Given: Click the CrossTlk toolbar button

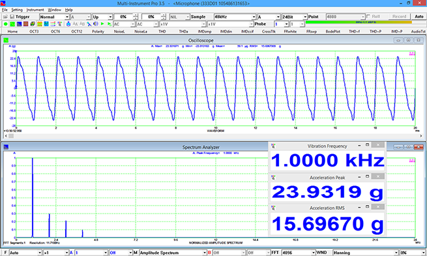Looking at the screenshot, I should click(269, 31).
